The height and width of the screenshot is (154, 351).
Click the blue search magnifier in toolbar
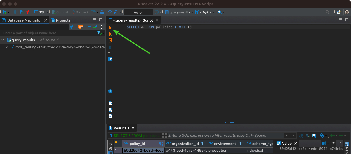(x=220, y=12)
